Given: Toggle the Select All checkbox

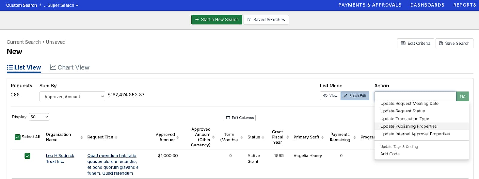Looking at the screenshot, I should (x=18, y=137).
